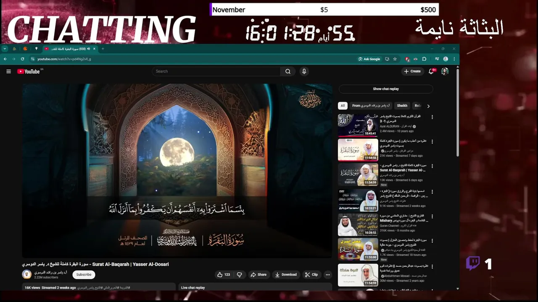This screenshot has height=302, width=538.
Task: Open the 11:55:00 video thumbnail
Action: tap(358, 249)
